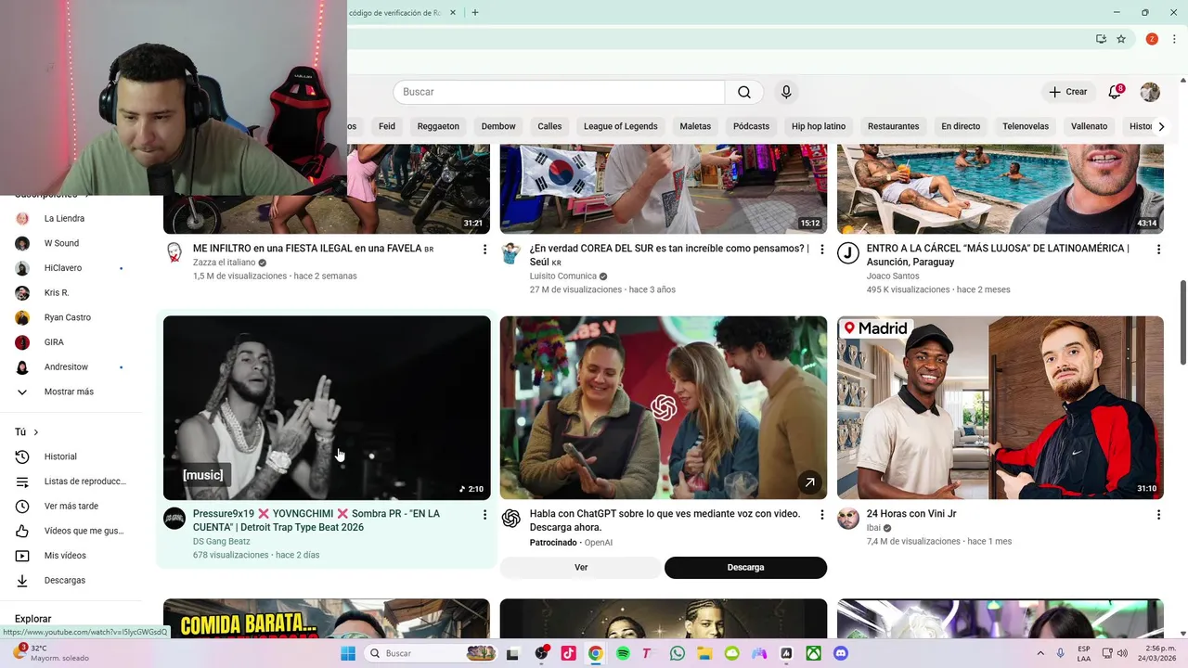The width and height of the screenshot is (1188, 668).
Task: Expand Mostrar más subscriptions
Action: (x=70, y=392)
